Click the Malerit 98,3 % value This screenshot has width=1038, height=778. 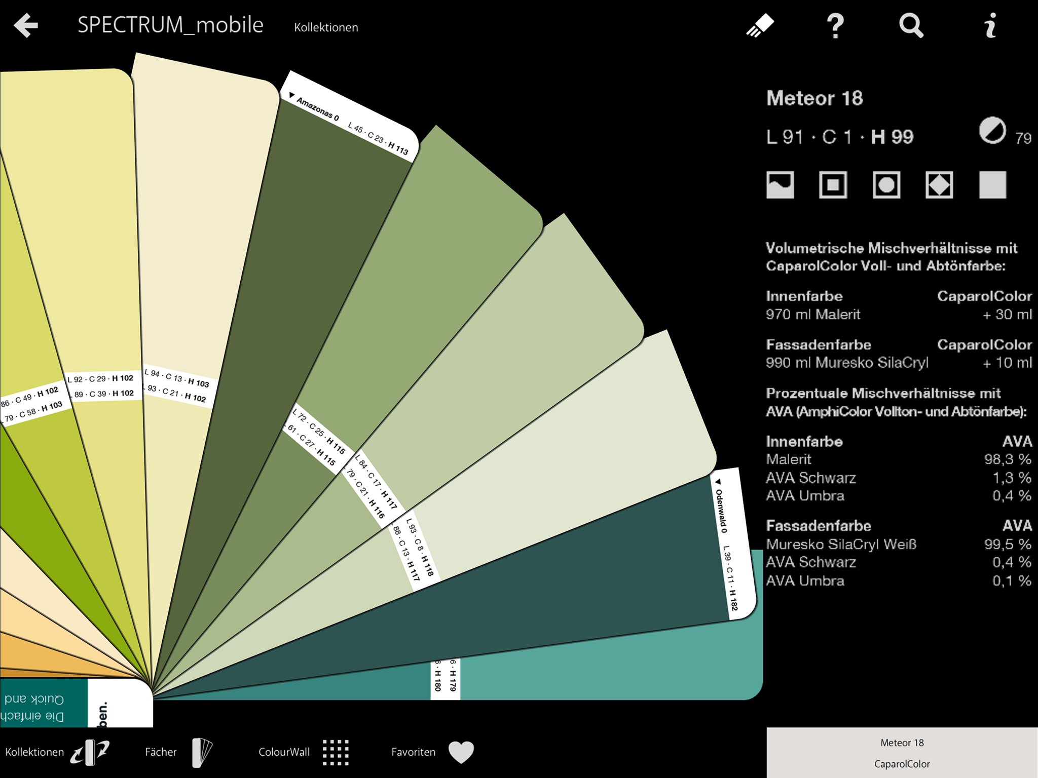coord(1008,459)
